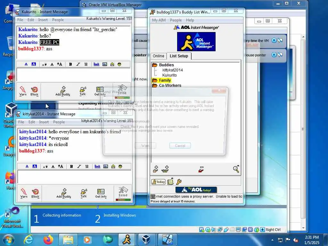328x246 pixels.
Task: Toggle italic in kittykat2014 message toolbar
Action: [79, 166]
